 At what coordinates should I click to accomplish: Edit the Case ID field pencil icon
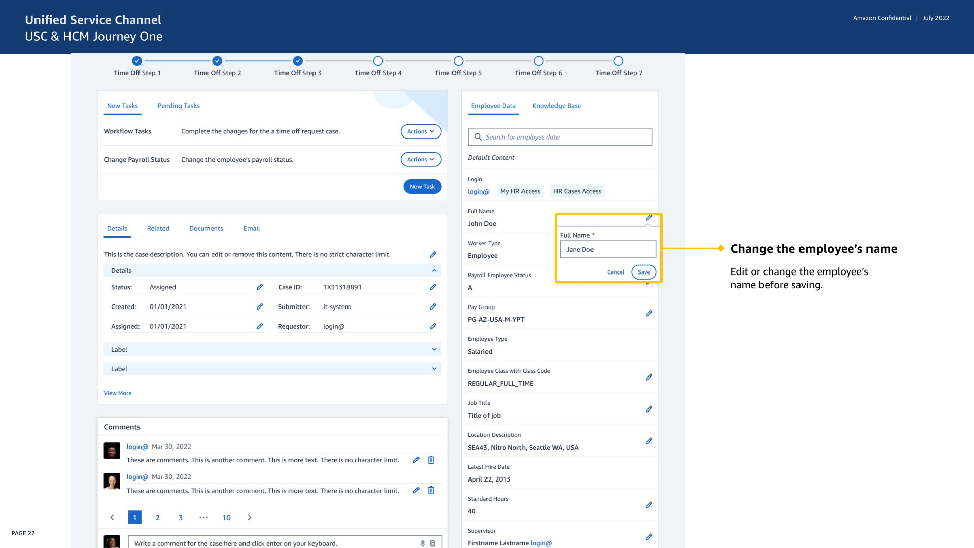pos(433,287)
